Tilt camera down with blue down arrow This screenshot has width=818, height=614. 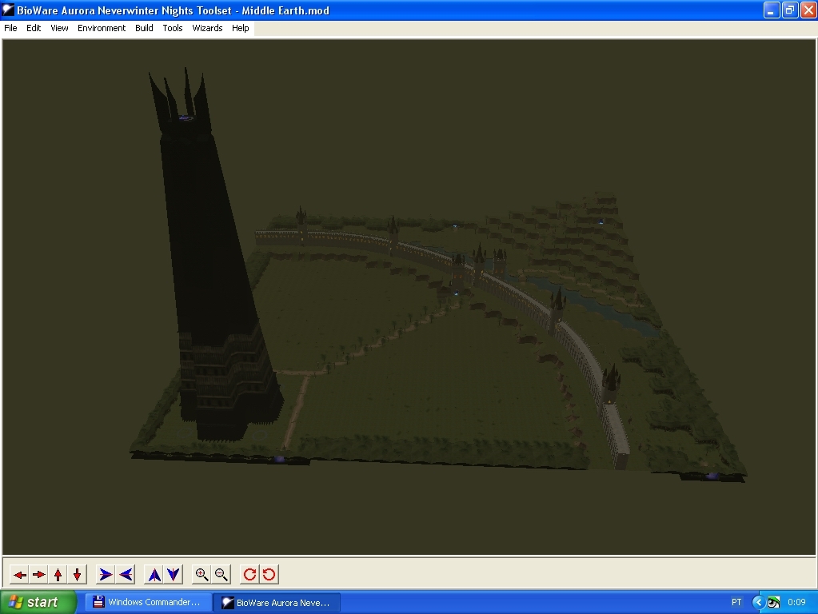[174, 574]
